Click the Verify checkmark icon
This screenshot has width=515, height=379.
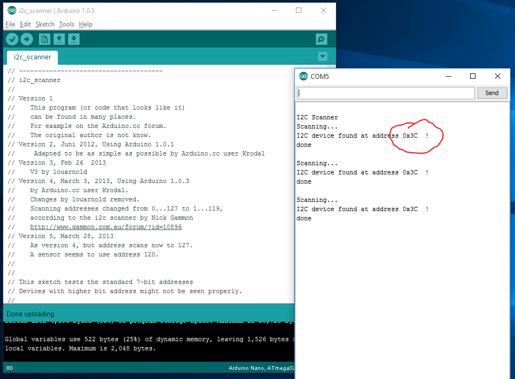point(12,39)
